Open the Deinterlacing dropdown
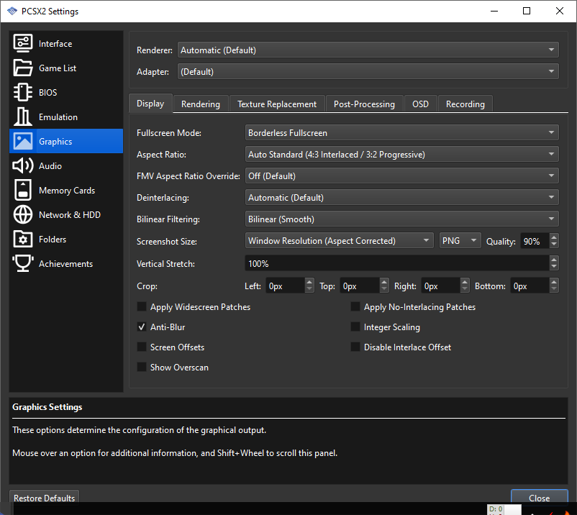577x515 pixels. 401,198
